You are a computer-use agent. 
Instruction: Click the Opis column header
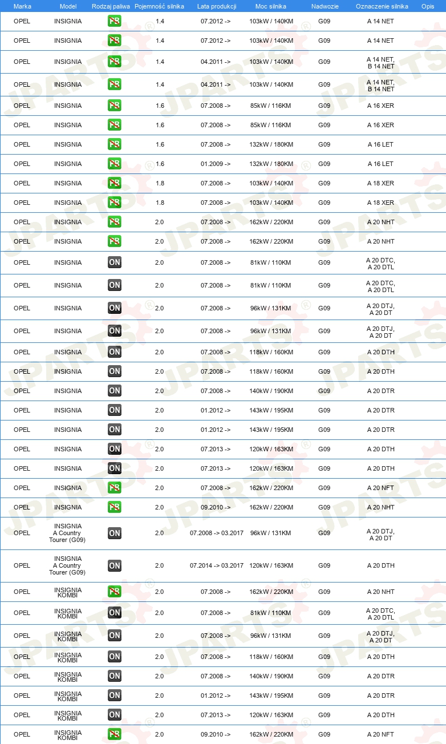428,6
